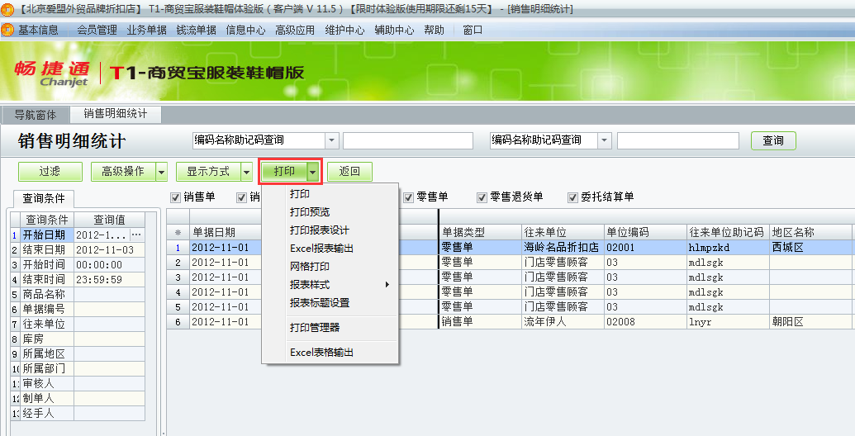Click the 查询 button
The width and height of the screenshot is (855, 436).
click(x=773, y=140)
